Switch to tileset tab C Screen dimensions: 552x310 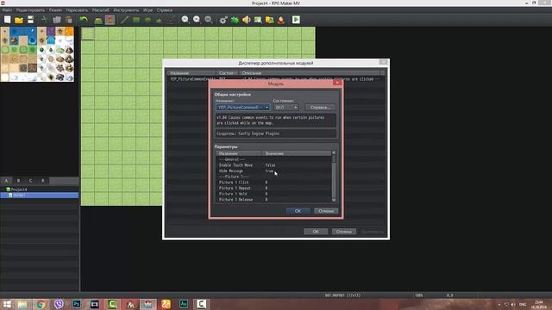(x=31, y=181)
